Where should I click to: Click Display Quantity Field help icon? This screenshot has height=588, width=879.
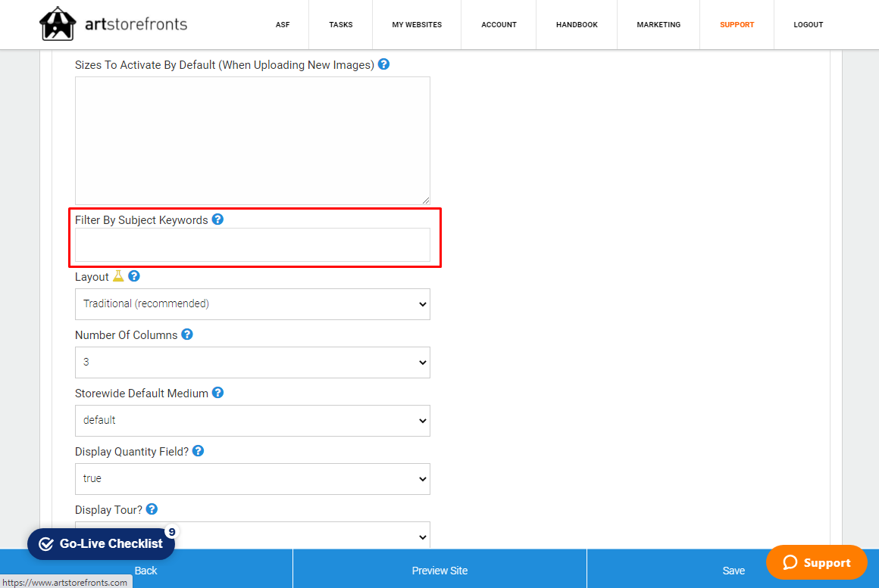tap(198, 451)
